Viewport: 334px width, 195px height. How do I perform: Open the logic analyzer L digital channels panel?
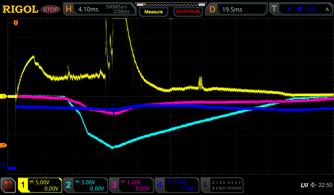pyautogui.click(x=222, y=185)
